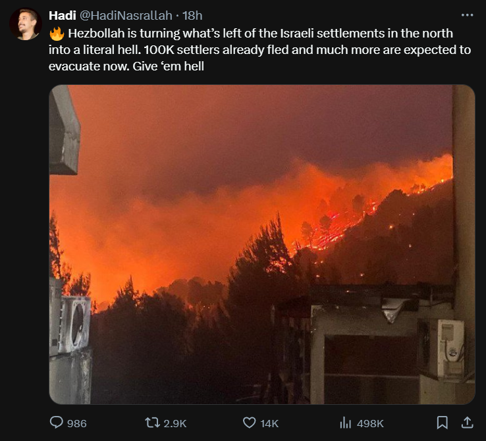The image size is (486, 441).
Task: Click the share upload arrow icon
Action: tap(466, 422)
